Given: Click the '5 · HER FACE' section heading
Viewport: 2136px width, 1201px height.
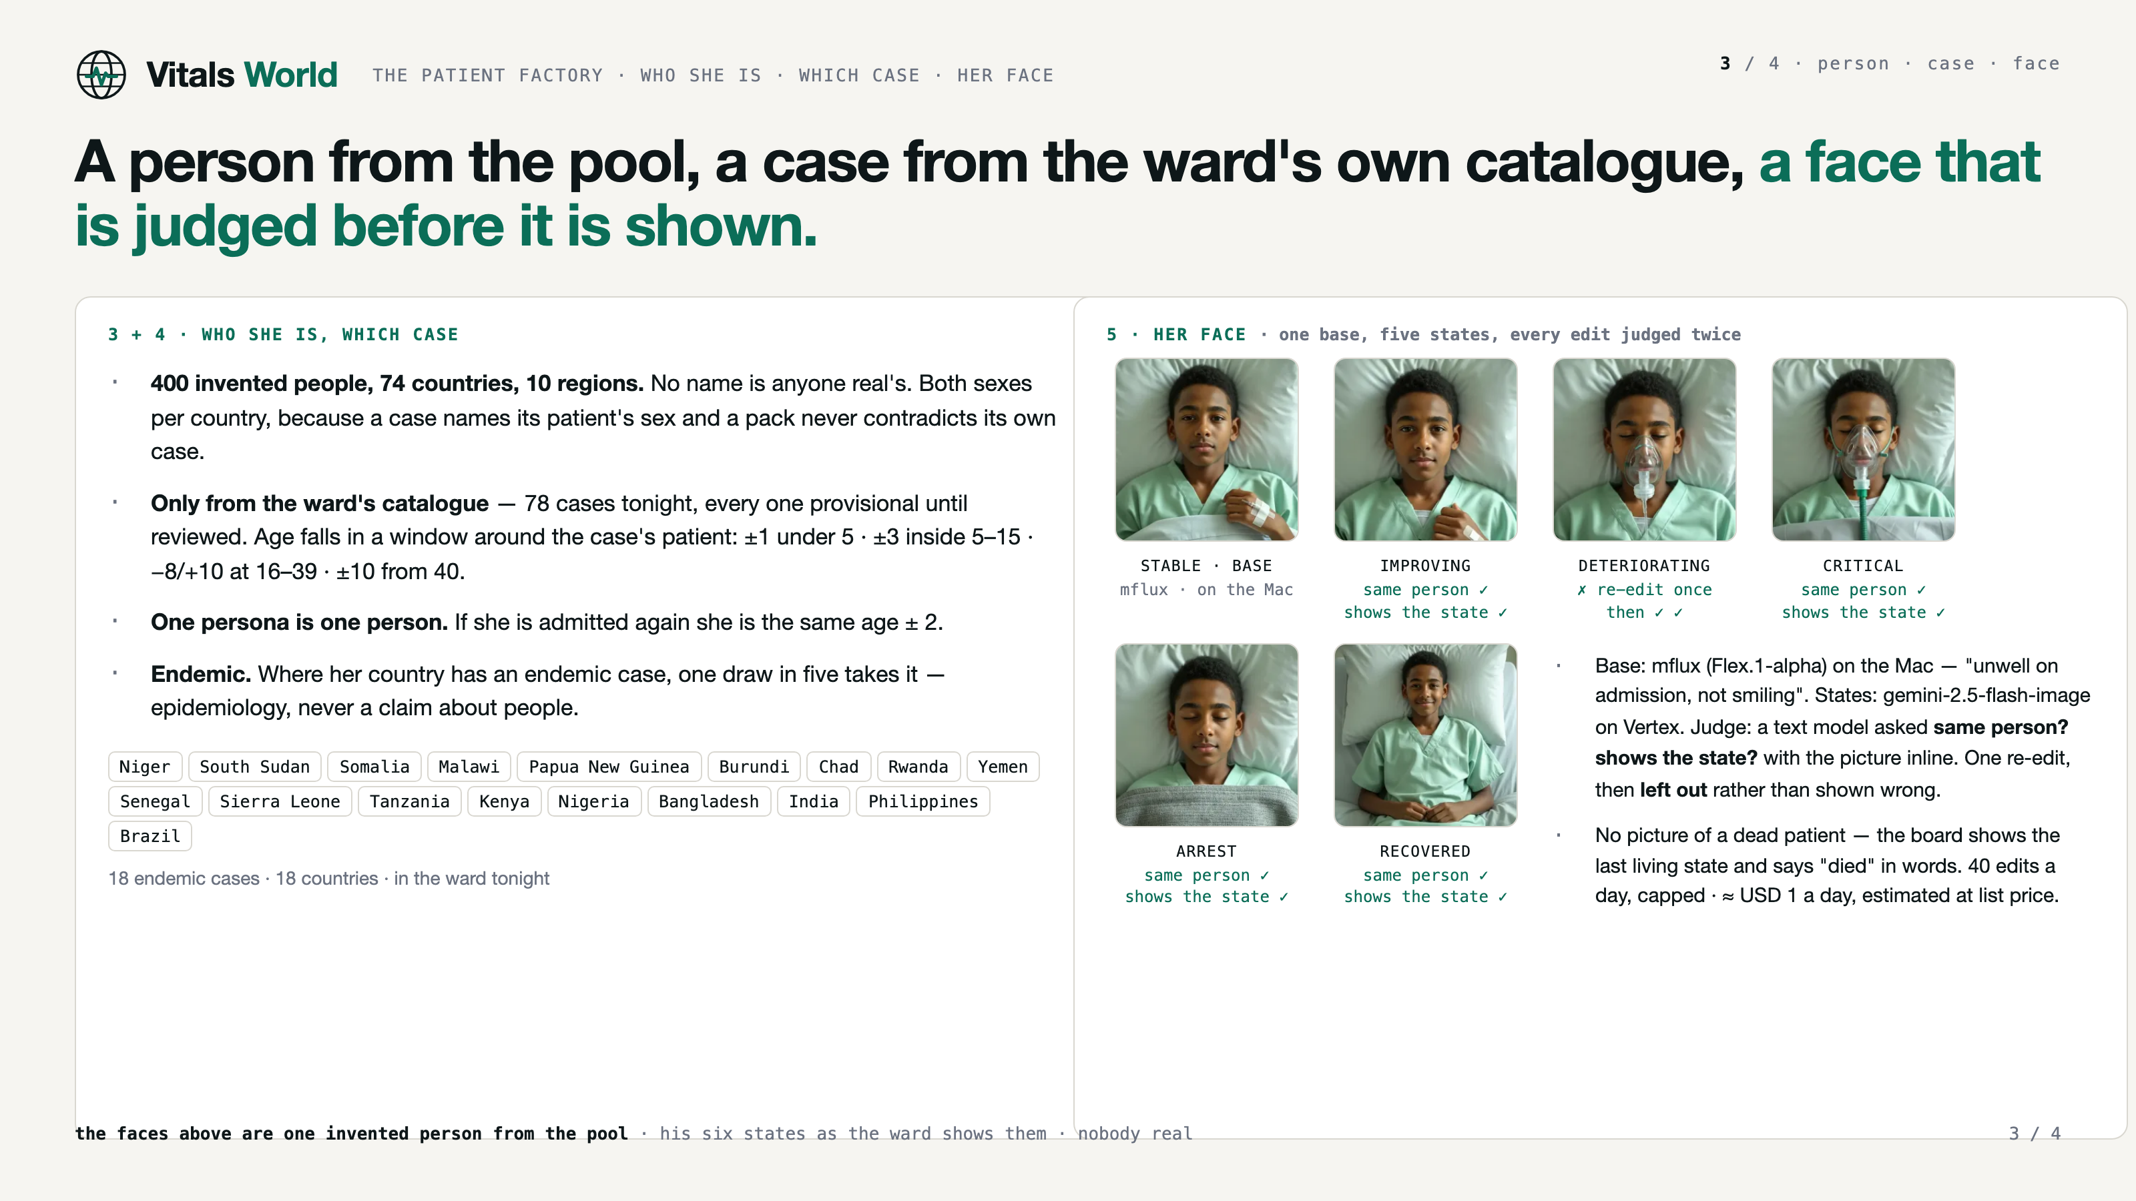Looking at the screenshot, I should (1175, 334).
